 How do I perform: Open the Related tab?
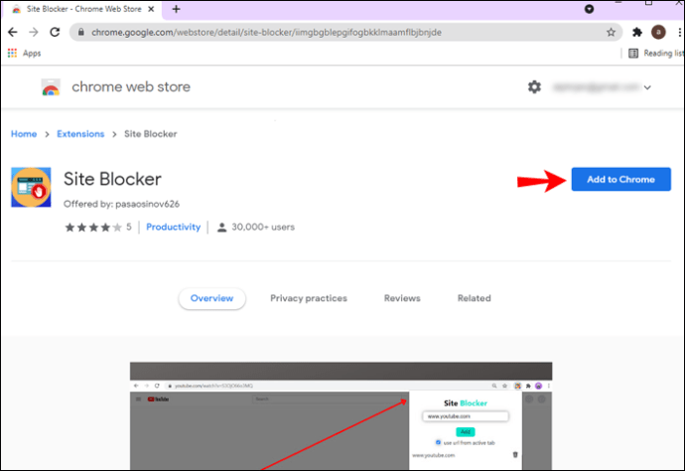tap(474, 298)
